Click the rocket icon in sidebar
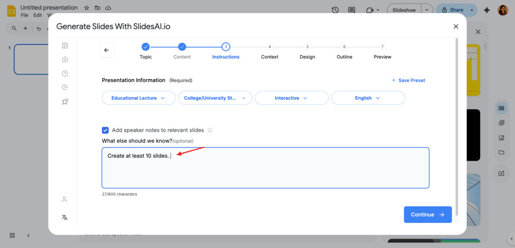The width and height of the screenshot is (515, 248). 65,102
